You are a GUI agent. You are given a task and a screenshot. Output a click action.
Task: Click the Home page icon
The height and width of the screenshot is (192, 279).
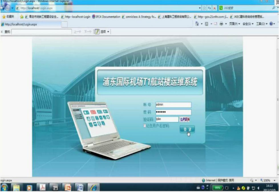(x=197, y=24)
